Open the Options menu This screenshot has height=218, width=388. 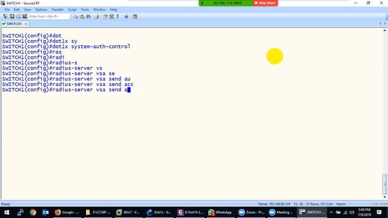(x=41, y=10)
